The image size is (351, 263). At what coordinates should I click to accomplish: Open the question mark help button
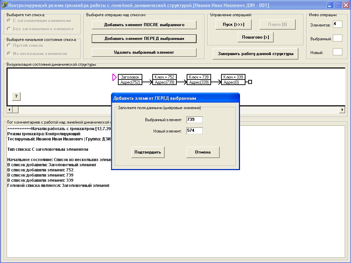pyautogui.click(x=16, y=96)
